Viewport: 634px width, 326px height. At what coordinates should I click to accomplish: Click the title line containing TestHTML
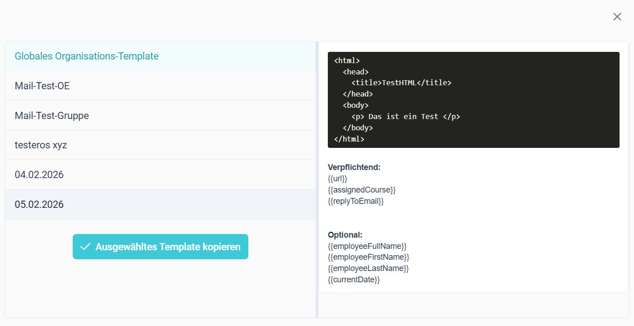[401, 83]
